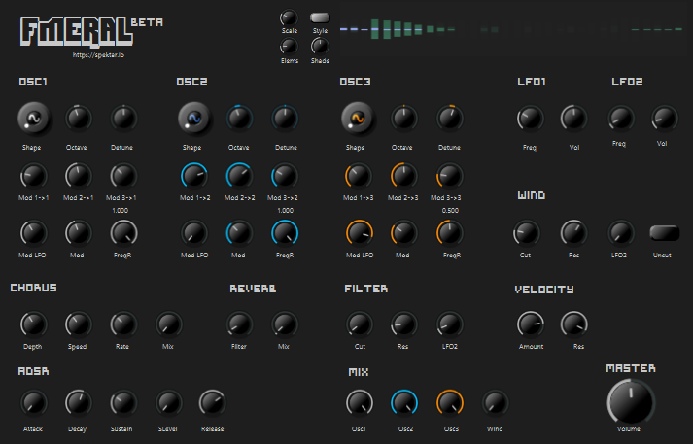
Task: Click the Chorus Depth knob
Action: pos(33,324)
